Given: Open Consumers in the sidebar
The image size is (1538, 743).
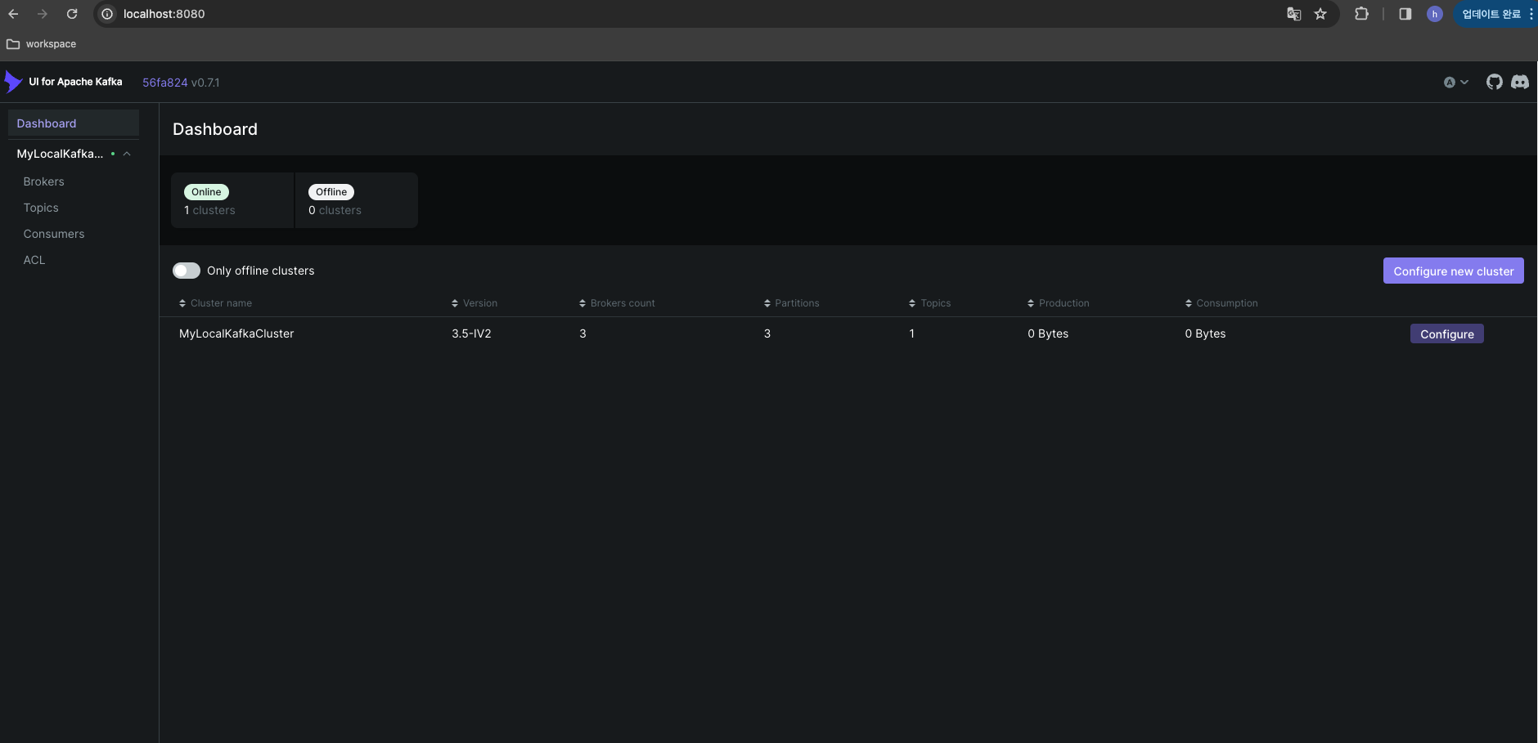Looking at the screenshot, I should 54,234.
